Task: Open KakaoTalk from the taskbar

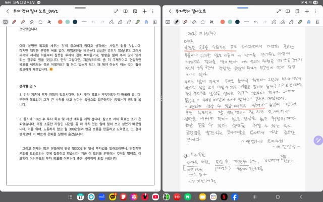Action: tap(113, 197)
